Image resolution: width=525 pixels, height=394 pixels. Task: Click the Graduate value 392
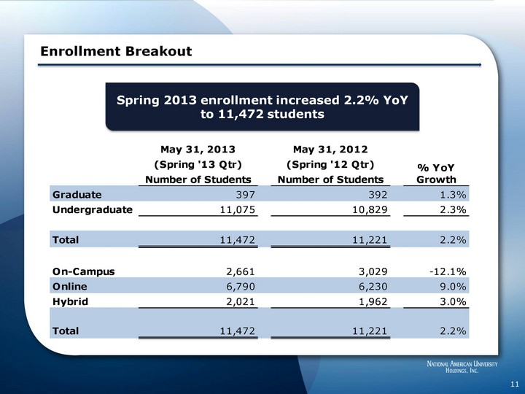click(378, 195)
